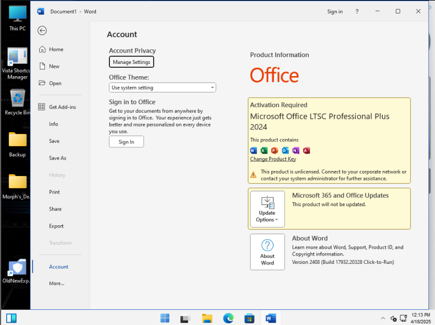
Task: Expand the Update Options dropdown button
Action: click(x=267, y=209)
